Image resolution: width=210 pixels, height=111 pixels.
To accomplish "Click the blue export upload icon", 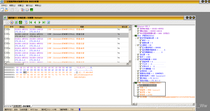I will click(48, 22).
